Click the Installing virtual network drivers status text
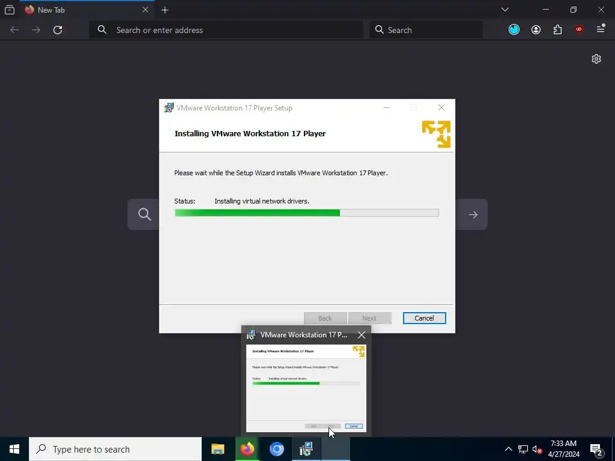The height and width of the screenshot is (461, 615). (x=262, y=201)
